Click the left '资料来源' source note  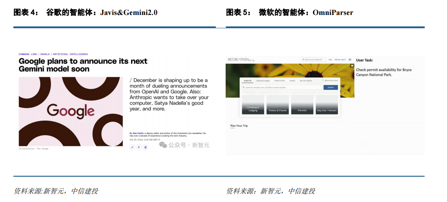pos(56,191)
